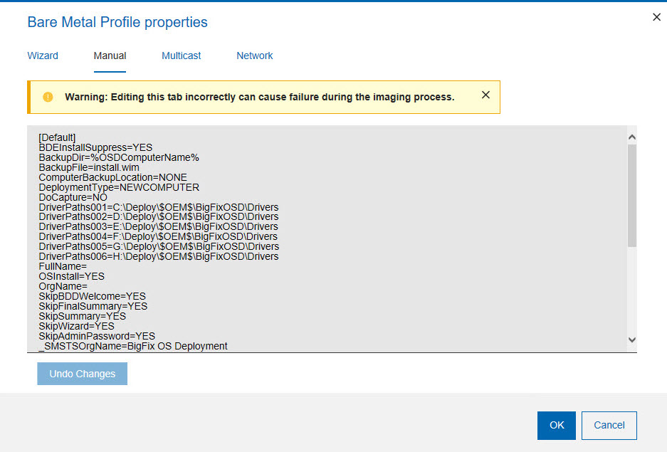Switch to the Wizard tab
Screen dimensions: 667x452
(x=43, y=56)
